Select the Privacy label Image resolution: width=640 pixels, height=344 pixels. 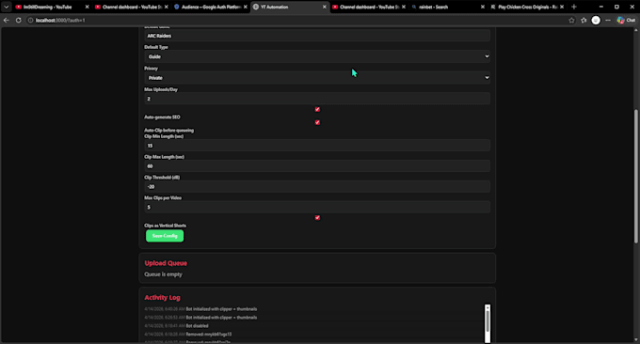click(151, 68)
